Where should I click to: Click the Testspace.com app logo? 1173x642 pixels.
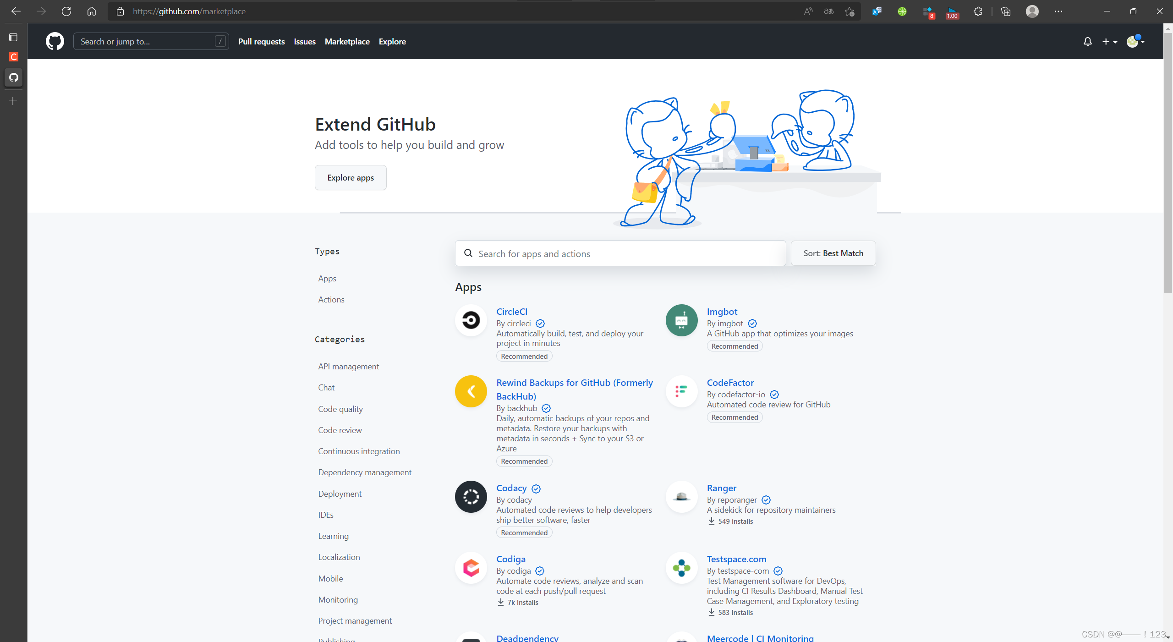681,567
